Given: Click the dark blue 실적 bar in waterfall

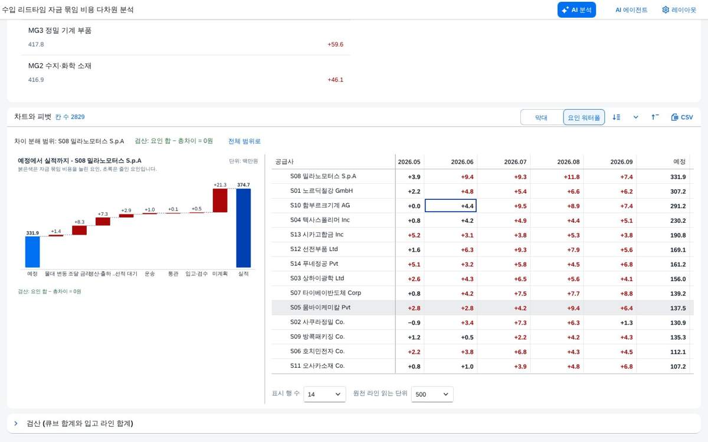Looking at the screenshot, I should pyautogui.click(x=244, y=228).
